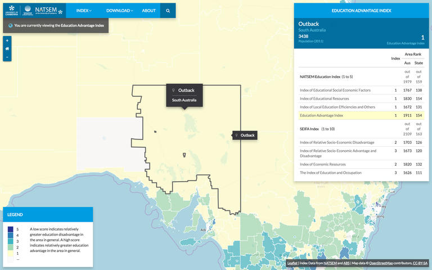Click the snowflake icon in Education Advantage panel
The width and height of the screenshot is (432, 270).
click(303, 10)
